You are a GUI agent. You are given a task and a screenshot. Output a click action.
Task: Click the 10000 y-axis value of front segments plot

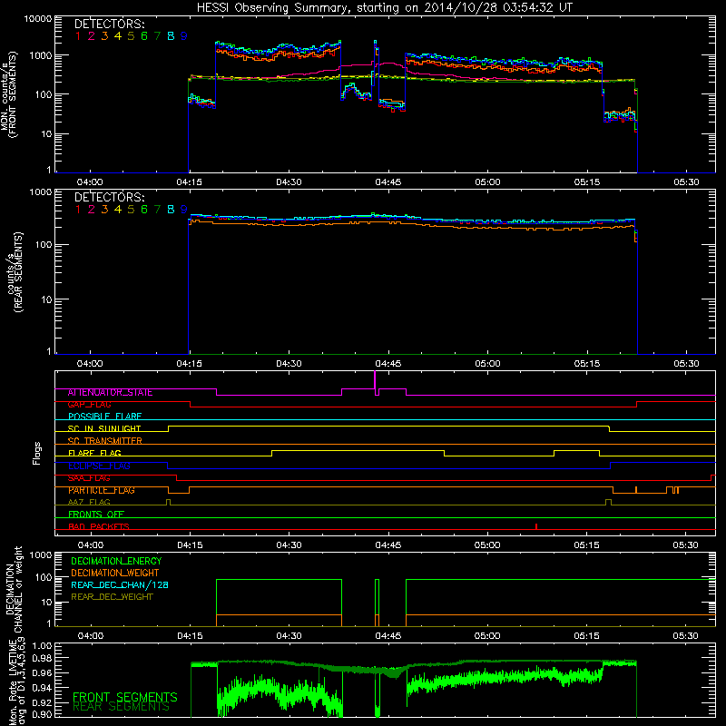(x=38, y=19)
